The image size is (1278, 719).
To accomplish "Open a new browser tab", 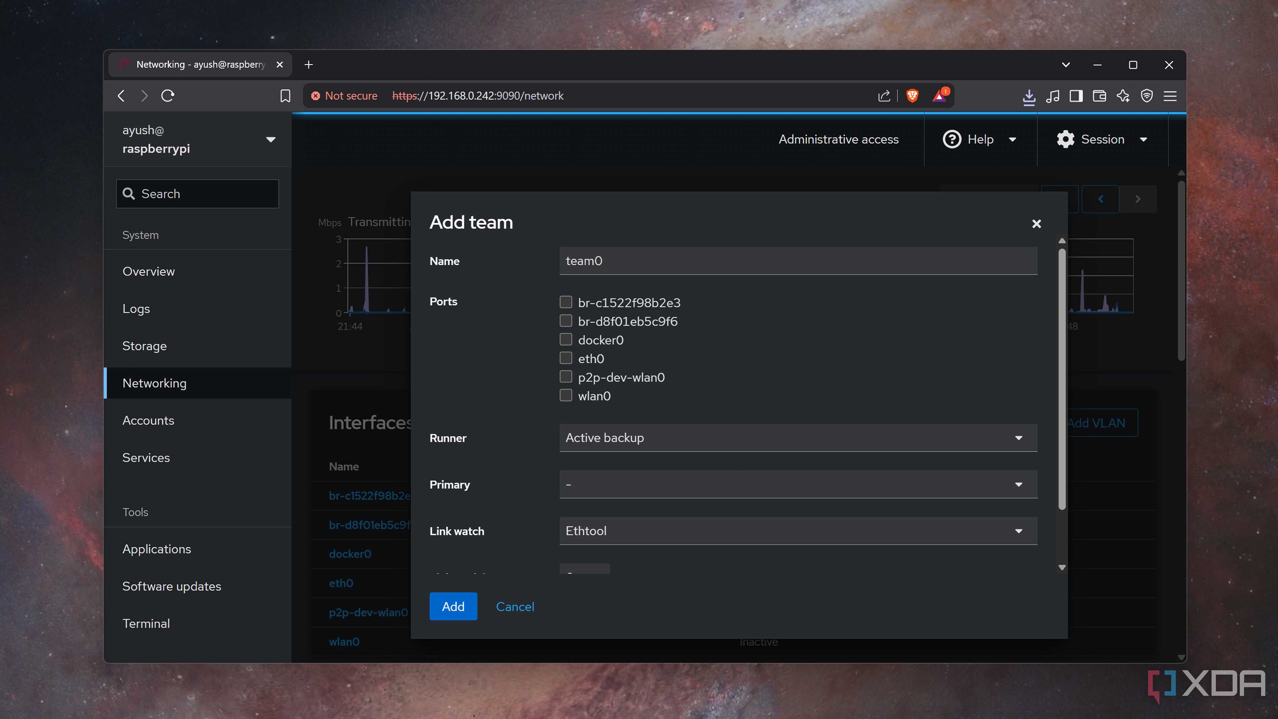I will 309,65.
